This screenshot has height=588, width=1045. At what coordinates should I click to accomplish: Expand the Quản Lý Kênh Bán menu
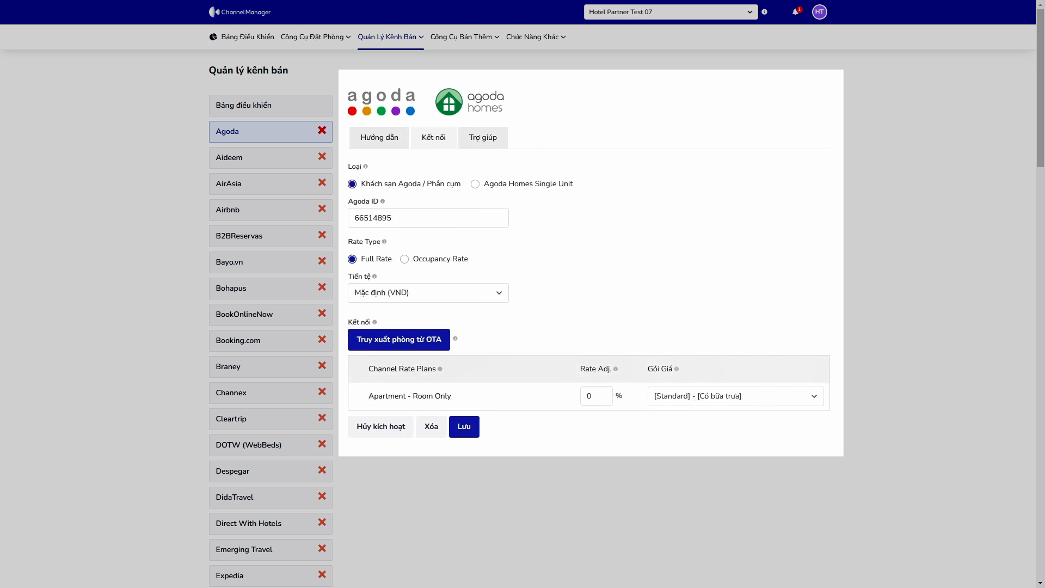click(390, 37)
